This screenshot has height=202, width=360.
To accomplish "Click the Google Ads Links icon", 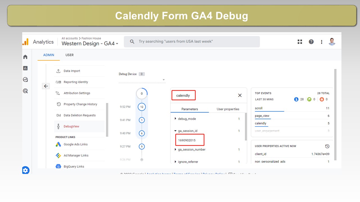I will coord(58,144).
